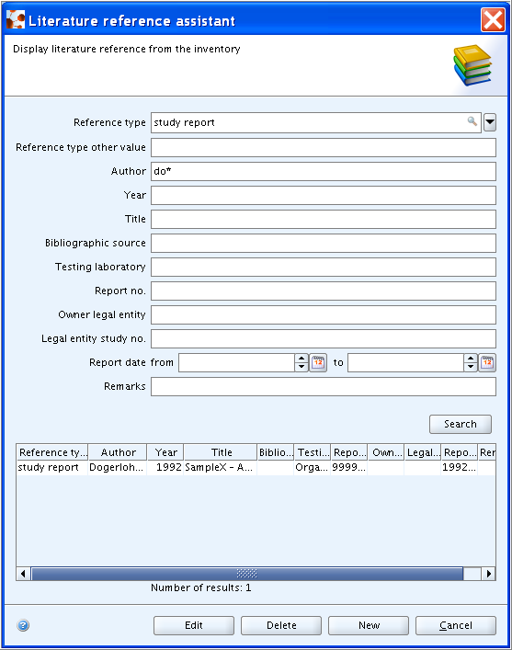Image resolution: width=512 pixels, height=650 pixels.
Task: Click the Report date to field
Action: [x=406, y=363]
